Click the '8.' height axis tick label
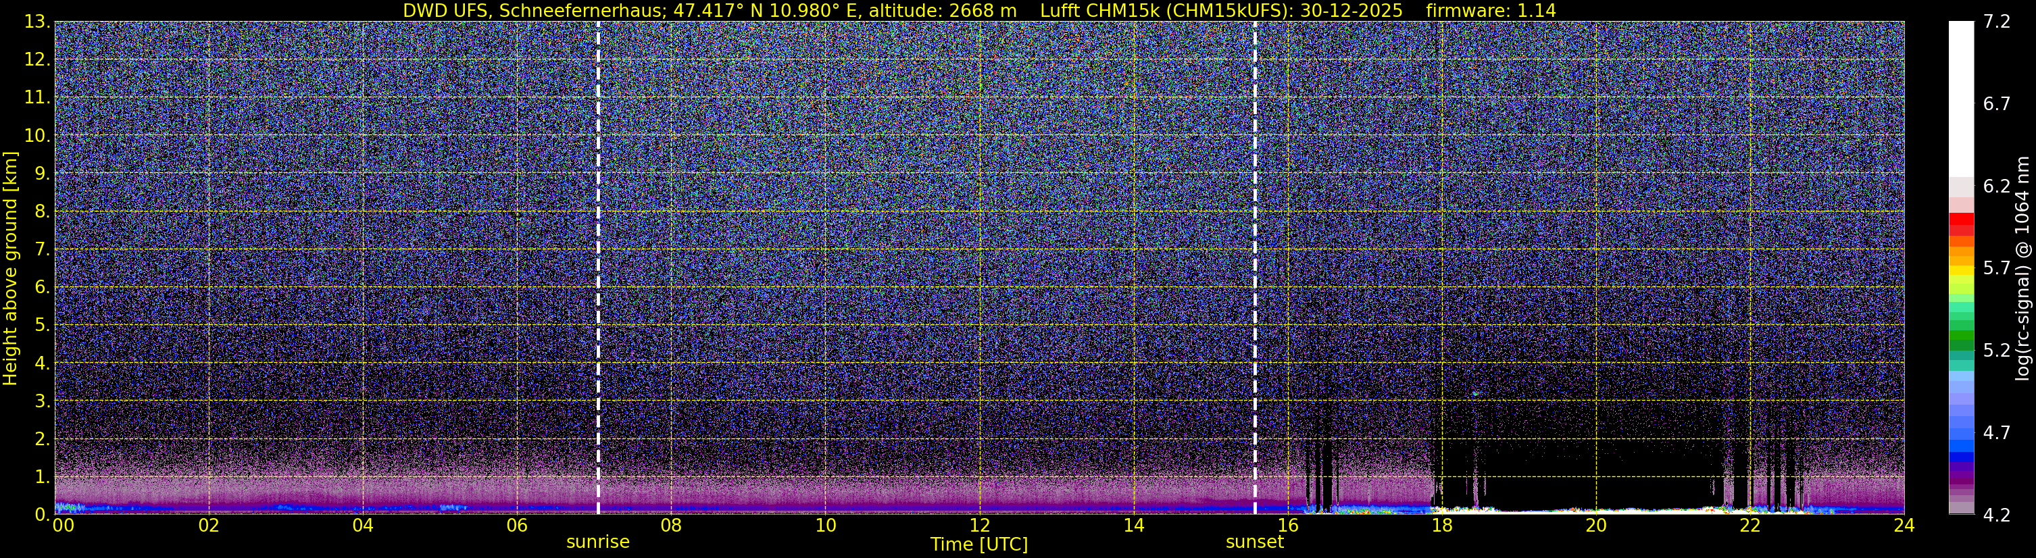Image resolution: width=2036 pixels, height=558 pixels. (43, 211)
